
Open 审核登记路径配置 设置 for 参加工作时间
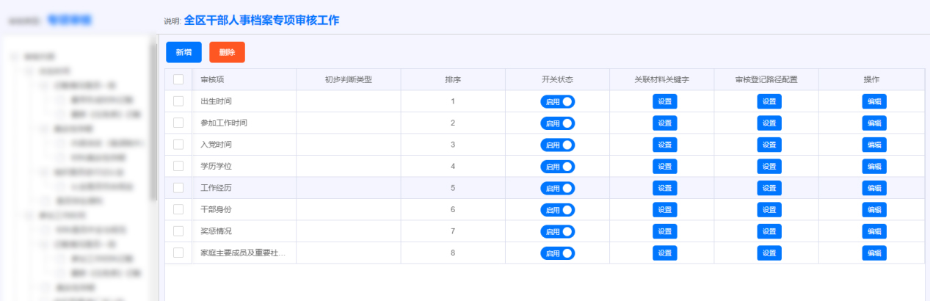point(769,123)
